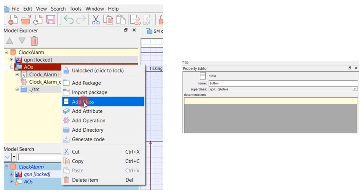Choose Cut in the context menu

[x=103, y=152]
